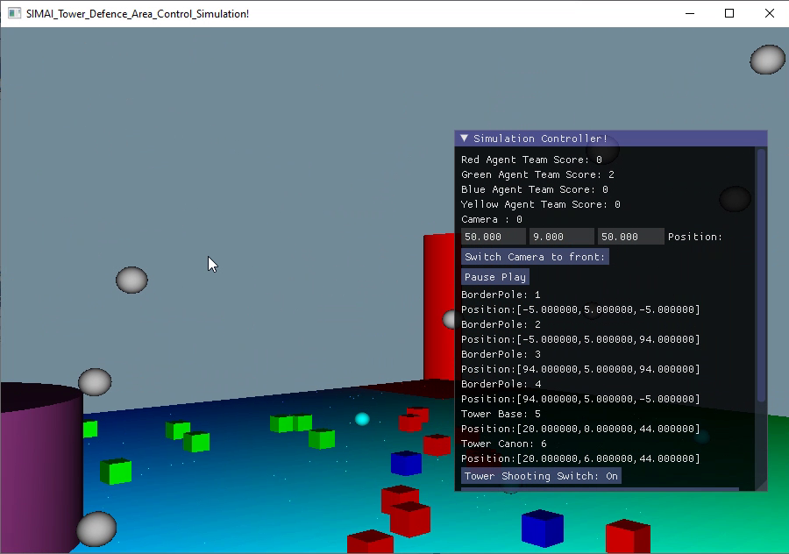The width and height of the screenshot is (789, 554).
Task: Adjust the 9.000 camera height value
Action: [561, 236]
